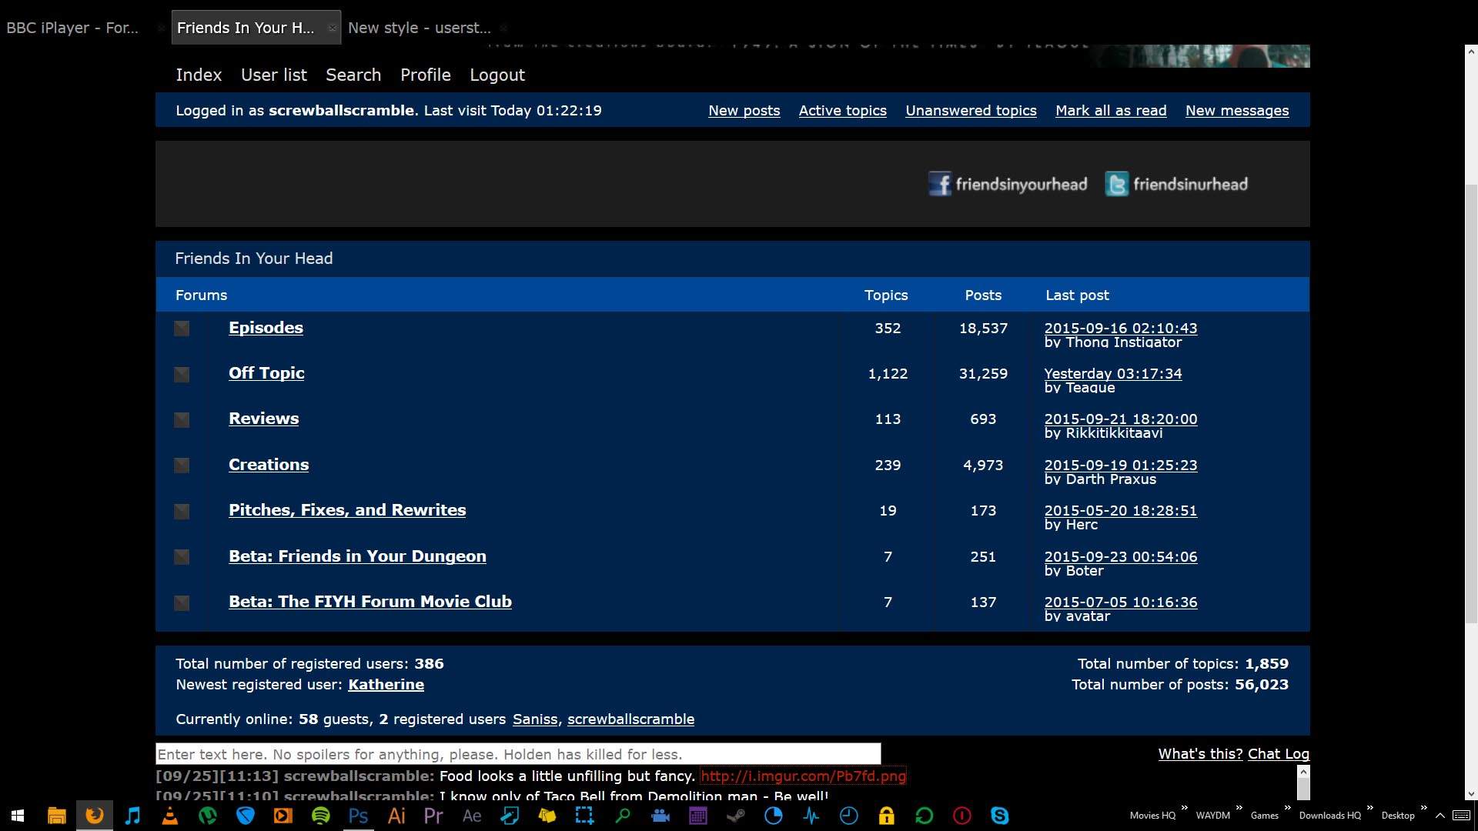Show hidden system tray icons
Screen dimensions: 1478x831
[x=1440, y=816]
